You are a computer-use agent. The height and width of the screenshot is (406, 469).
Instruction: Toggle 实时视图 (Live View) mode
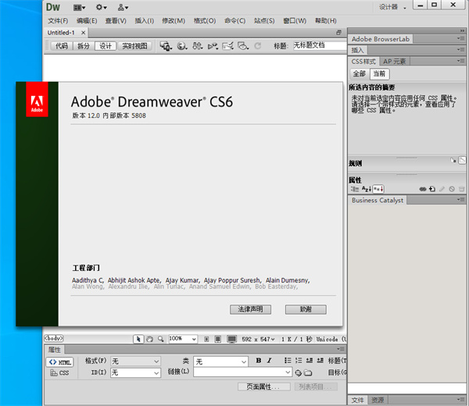pos(134,47)
